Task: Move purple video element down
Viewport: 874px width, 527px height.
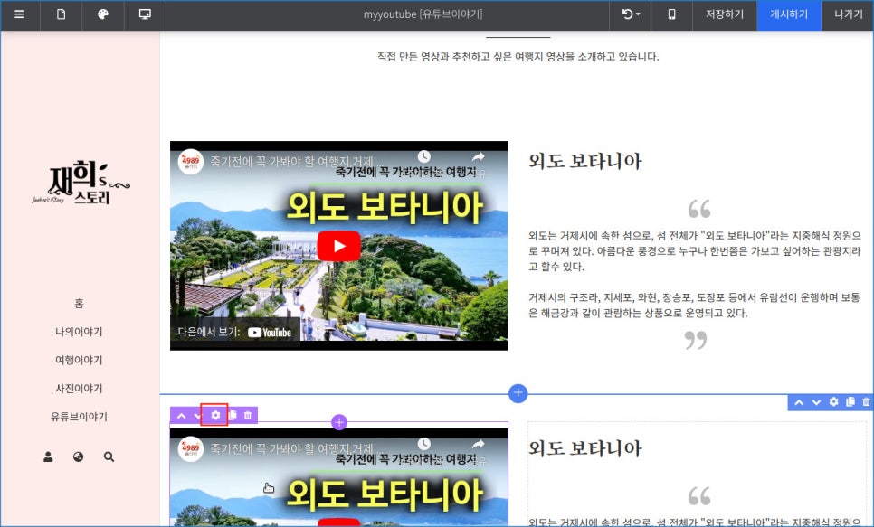Action: [197, 416]
